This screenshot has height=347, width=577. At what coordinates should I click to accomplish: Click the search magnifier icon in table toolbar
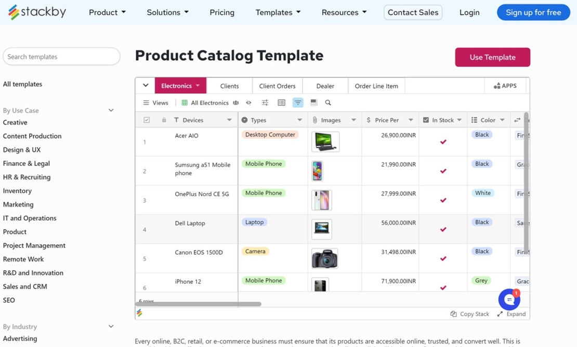[x=328, y=103]
